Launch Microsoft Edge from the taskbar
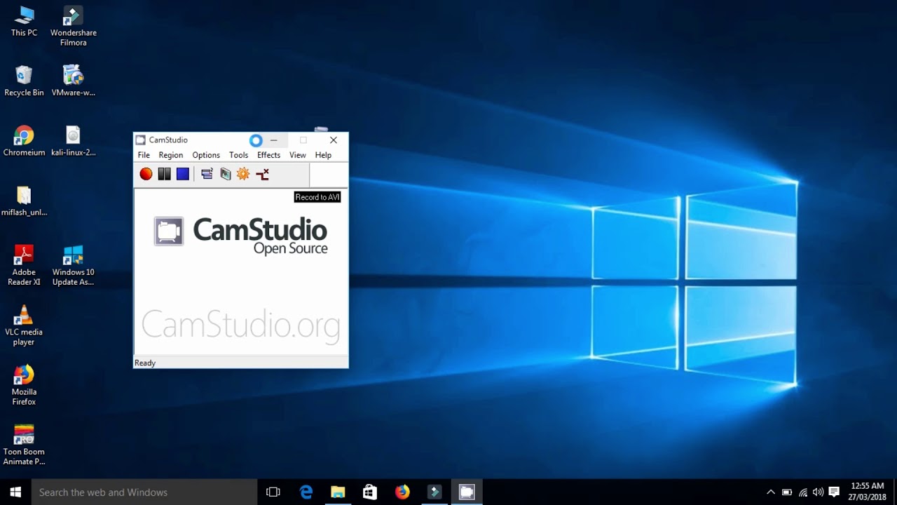This screenshot has width=897, height=505. 306,492
